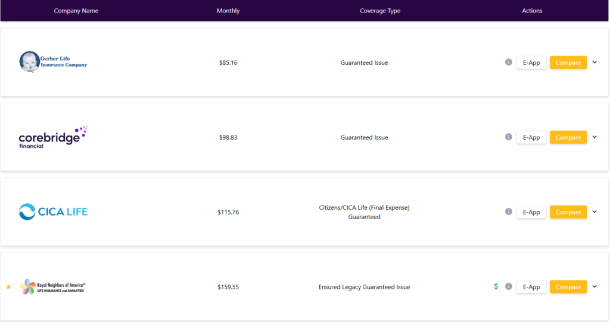Screen dimensions: 610x322
Task: Click the info icon for CICA Life
Action: click(x=509, y=211)
